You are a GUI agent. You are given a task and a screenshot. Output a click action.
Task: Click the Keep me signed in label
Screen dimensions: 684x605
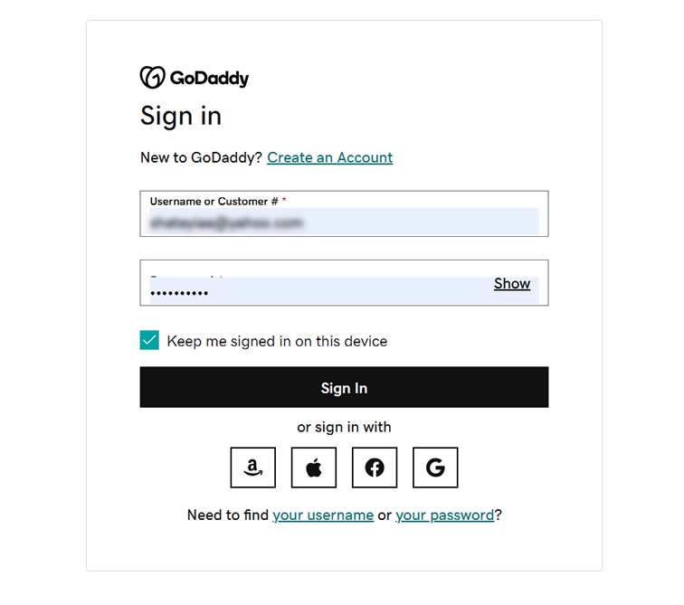click(x=277, y=341)
